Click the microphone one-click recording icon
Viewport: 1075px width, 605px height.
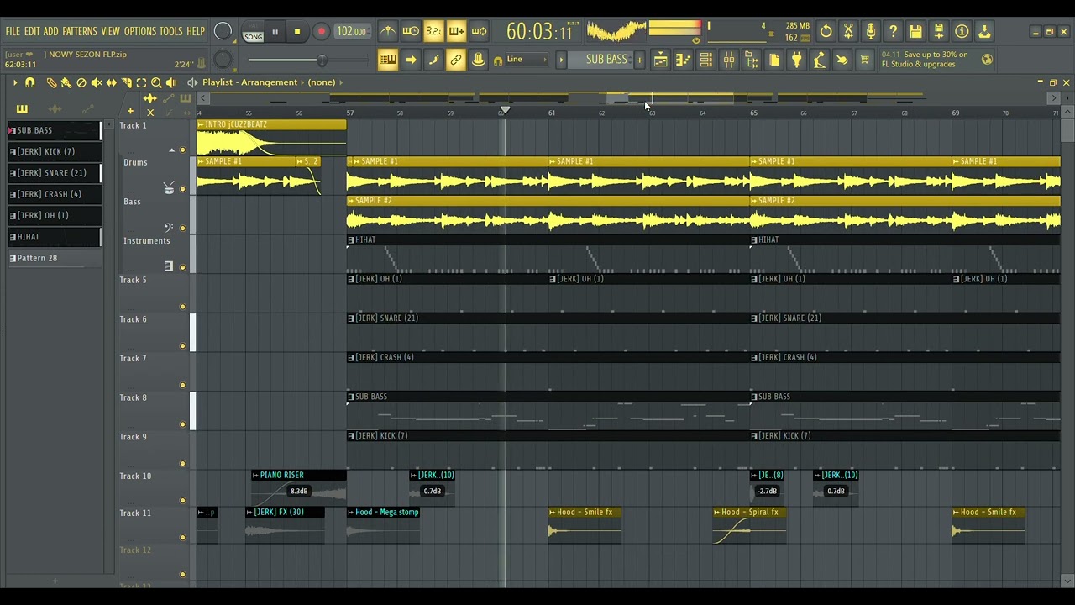(871, 32)
